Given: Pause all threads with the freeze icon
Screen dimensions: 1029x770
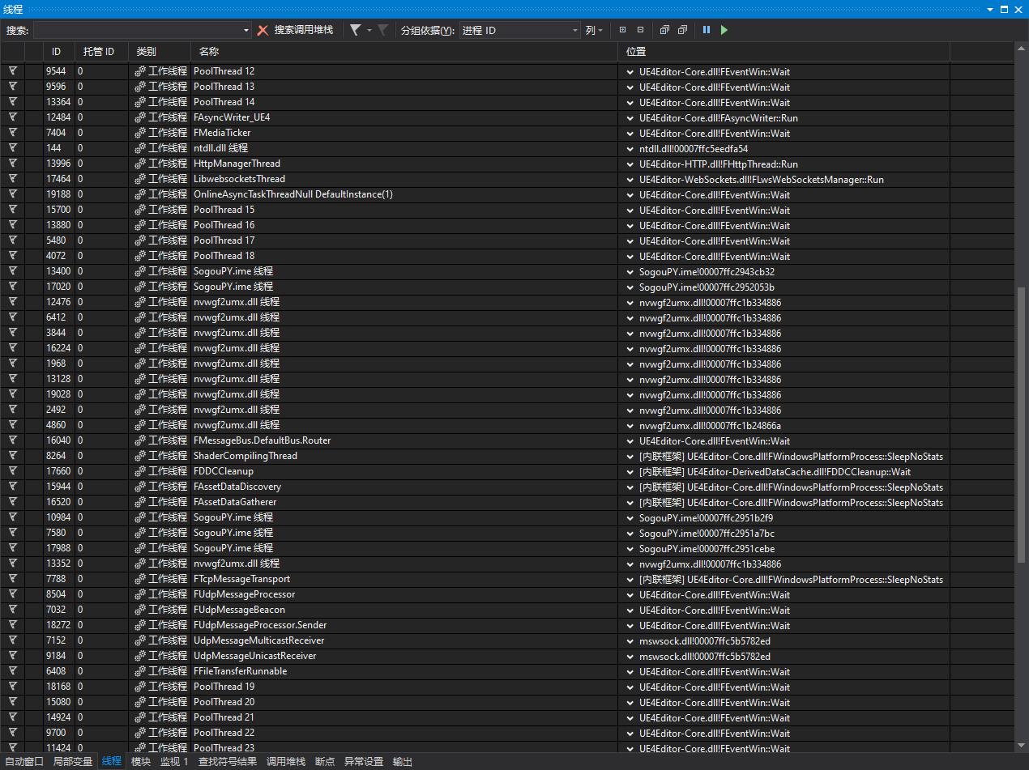Looking at the screenshot, I should click(x=706, y=30).
